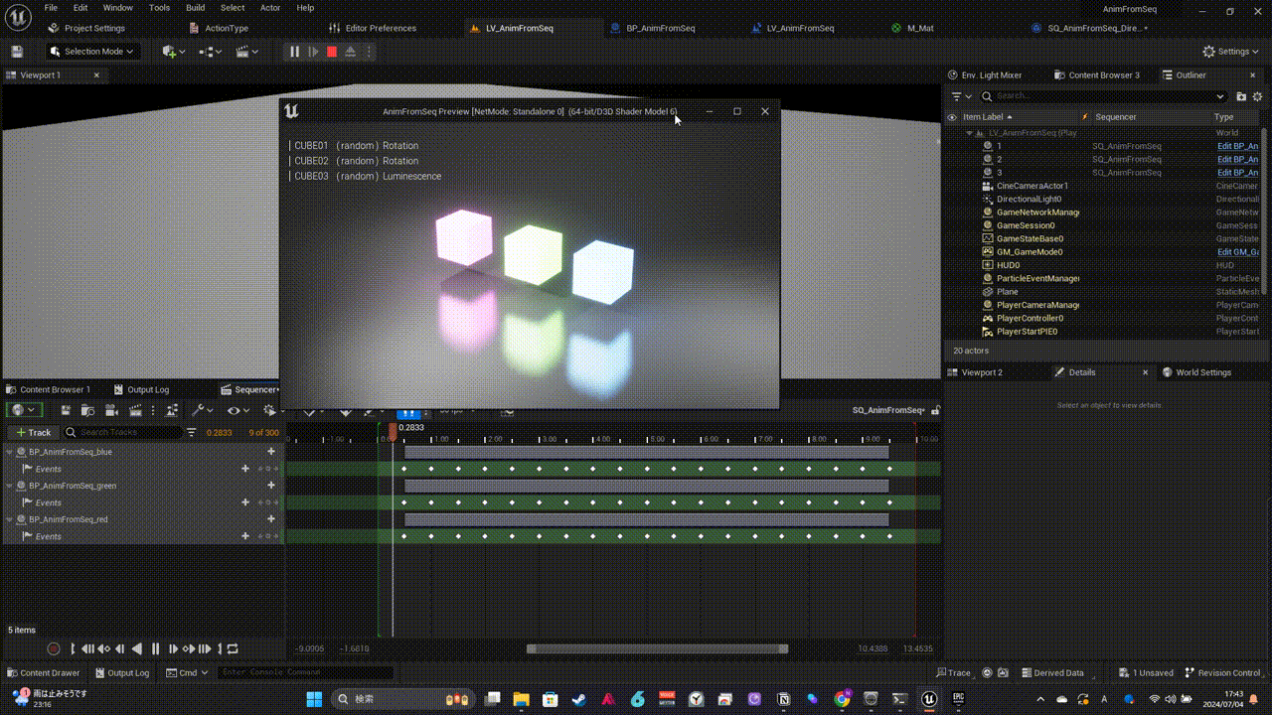Play the sequence in reverse
The width and height of the screenshot is (1272, 715).
pyautogui.click(x=137, y=648)
